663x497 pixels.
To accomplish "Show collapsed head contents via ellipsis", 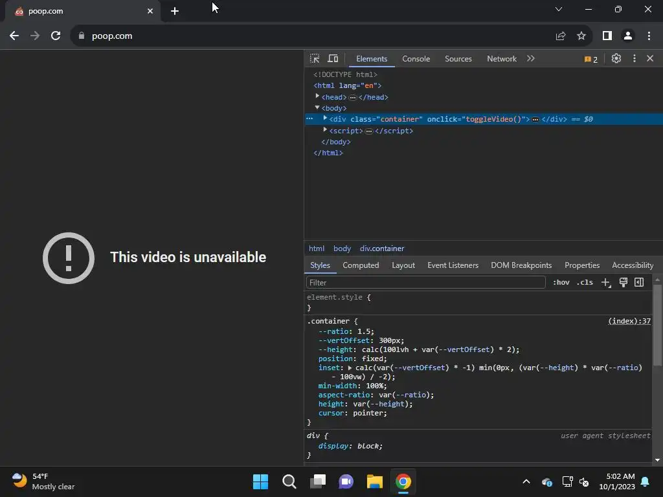I will (x=353, y=98).
